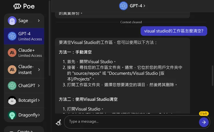This screenshot has height=132, width=214.
Task: Select the GPT-4 Limited Access entry
Action: point(24,36)
